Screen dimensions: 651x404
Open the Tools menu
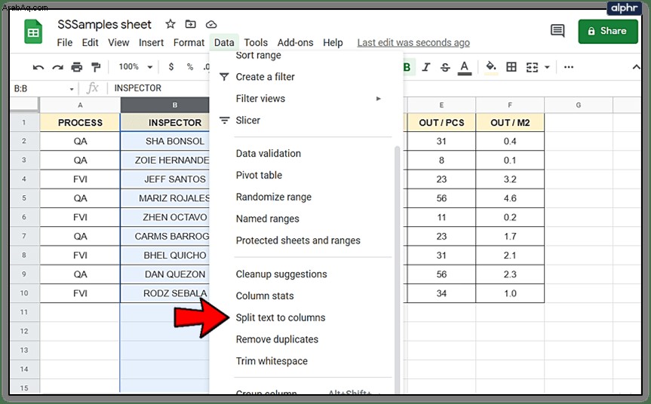click(256, 43)
